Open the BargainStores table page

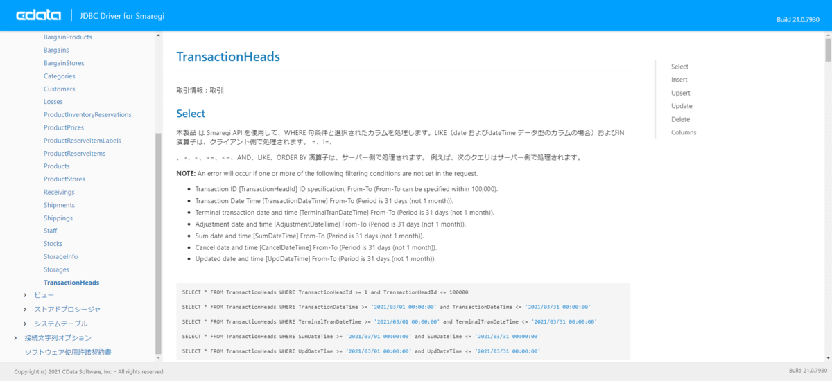[x=64, y=63]
